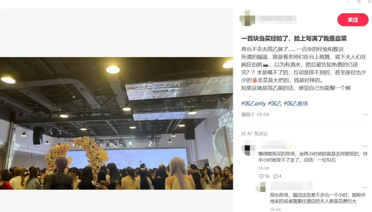Open the post author's avatar

(247, 18)
